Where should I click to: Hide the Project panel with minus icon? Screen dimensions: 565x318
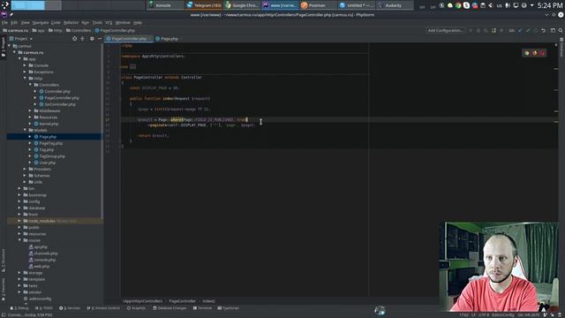click(100, 39)
